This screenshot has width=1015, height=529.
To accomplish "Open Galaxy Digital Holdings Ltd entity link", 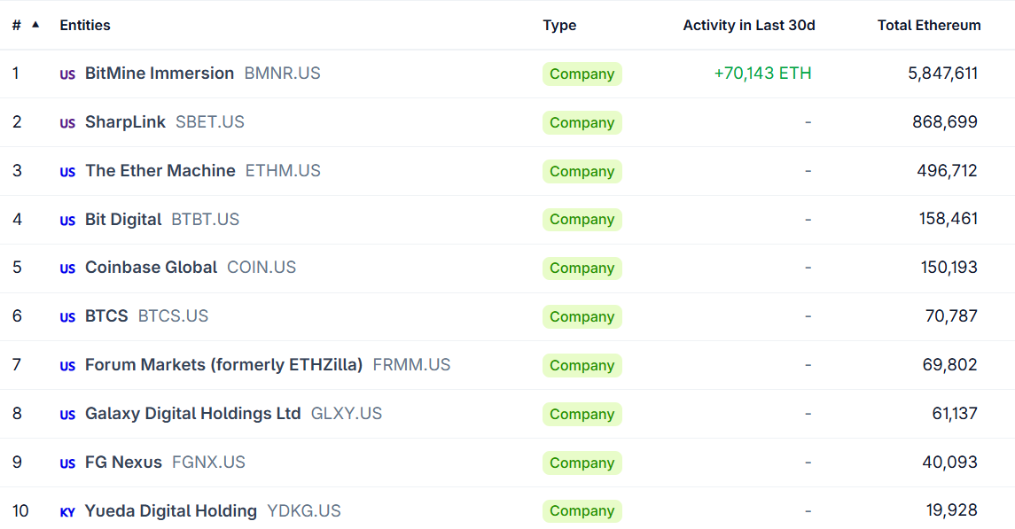I will [x=193, y=413].
